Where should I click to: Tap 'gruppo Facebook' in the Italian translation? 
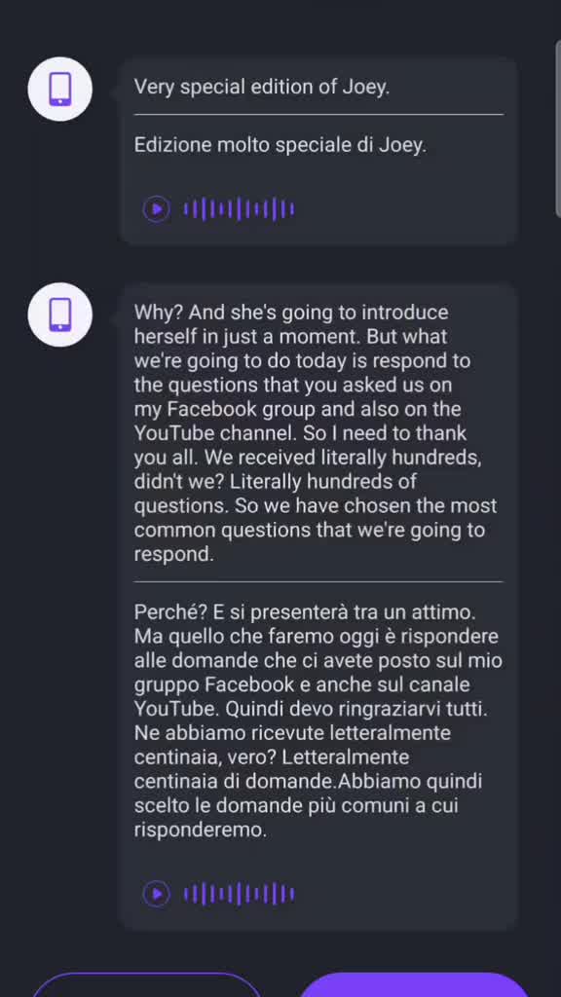coord(214,684)
